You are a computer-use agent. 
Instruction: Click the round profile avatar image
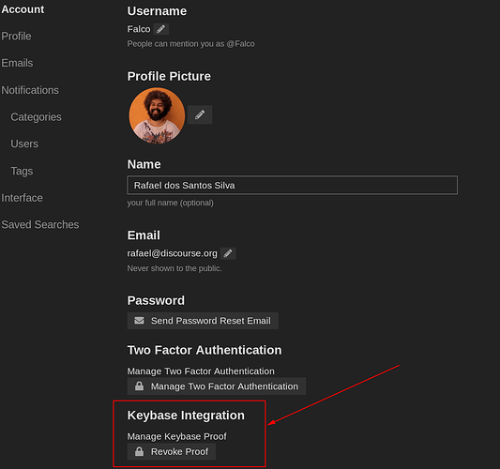157,115
